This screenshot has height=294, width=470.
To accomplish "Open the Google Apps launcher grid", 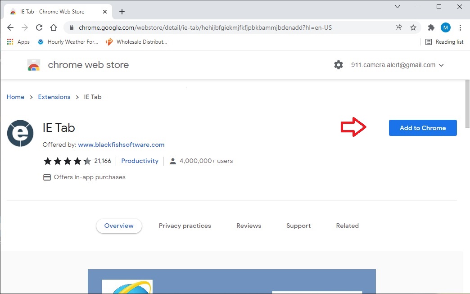I will click(x=10, y=41).
